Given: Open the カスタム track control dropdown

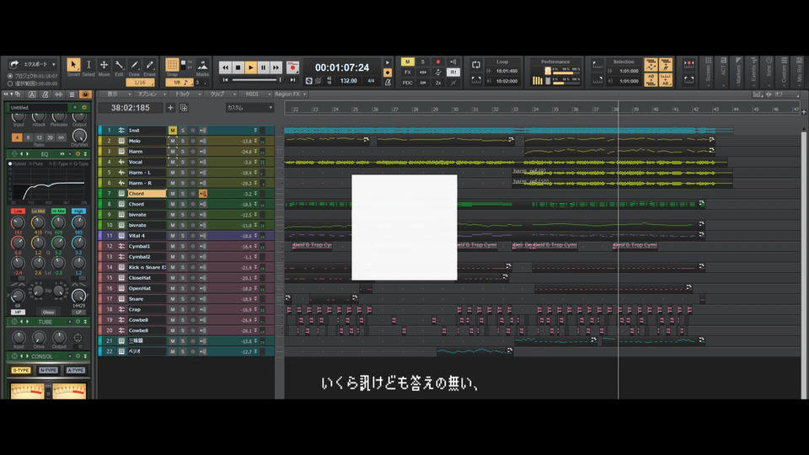Looking at the screenshot, I should coord(249,108).
